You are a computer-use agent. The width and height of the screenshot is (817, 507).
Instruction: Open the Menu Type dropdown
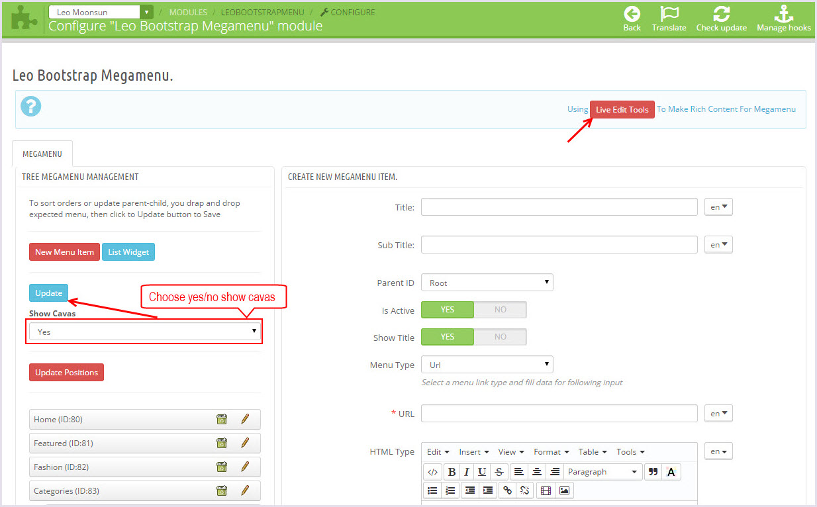coord(487,365)
